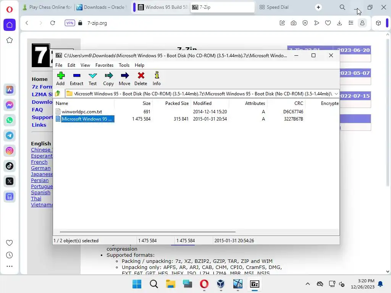Open the taskbar clock showing 3:20 PM
Screen dimensions: 391x293
[x=363, y=284]
